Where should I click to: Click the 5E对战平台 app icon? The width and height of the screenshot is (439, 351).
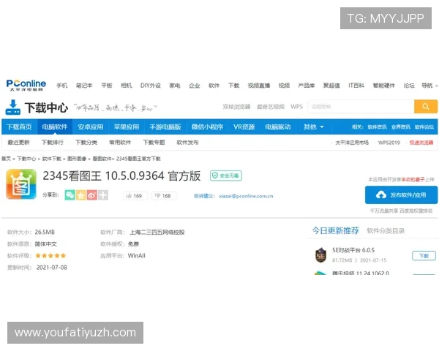[x=321, y=255]
